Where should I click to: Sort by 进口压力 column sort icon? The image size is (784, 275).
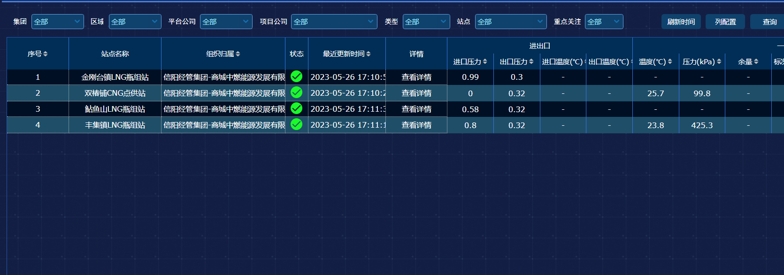coord(485,61)
